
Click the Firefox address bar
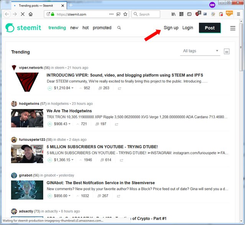[x=87, y=14]
